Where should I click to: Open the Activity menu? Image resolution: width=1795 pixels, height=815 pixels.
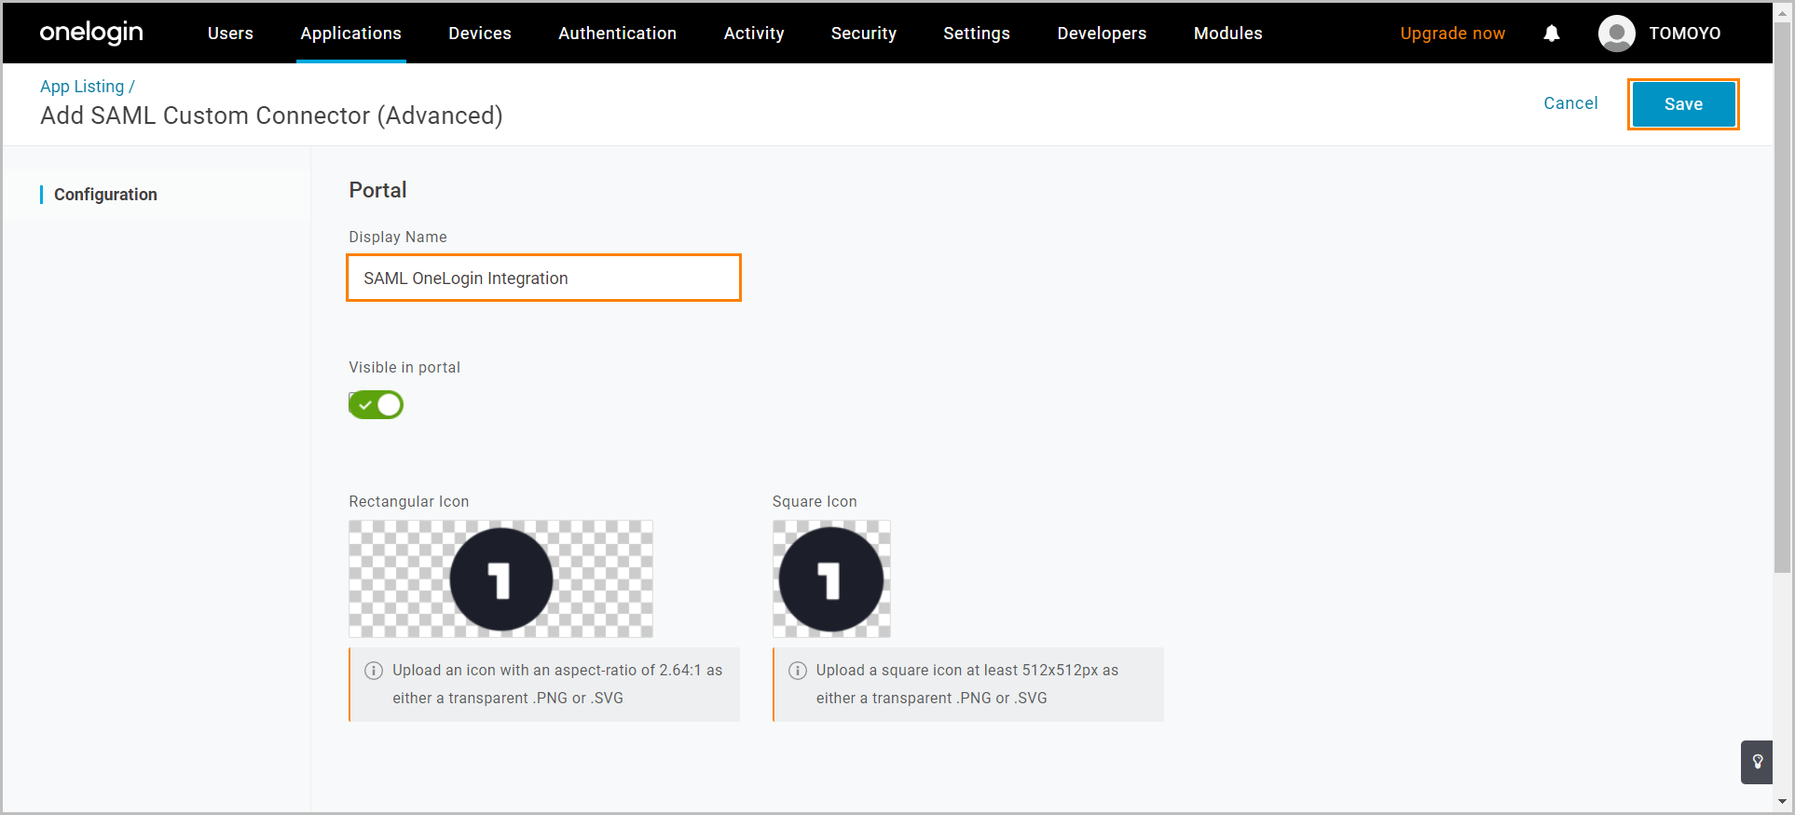pos(754,34)
